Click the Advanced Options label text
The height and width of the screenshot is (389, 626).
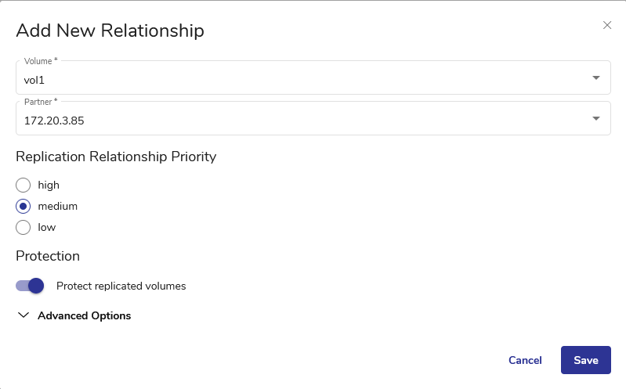click(84, 316)
